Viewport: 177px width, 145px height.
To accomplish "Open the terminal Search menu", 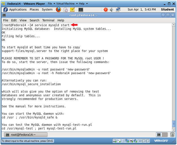I will pyautogui.click(x=34, y=20).
